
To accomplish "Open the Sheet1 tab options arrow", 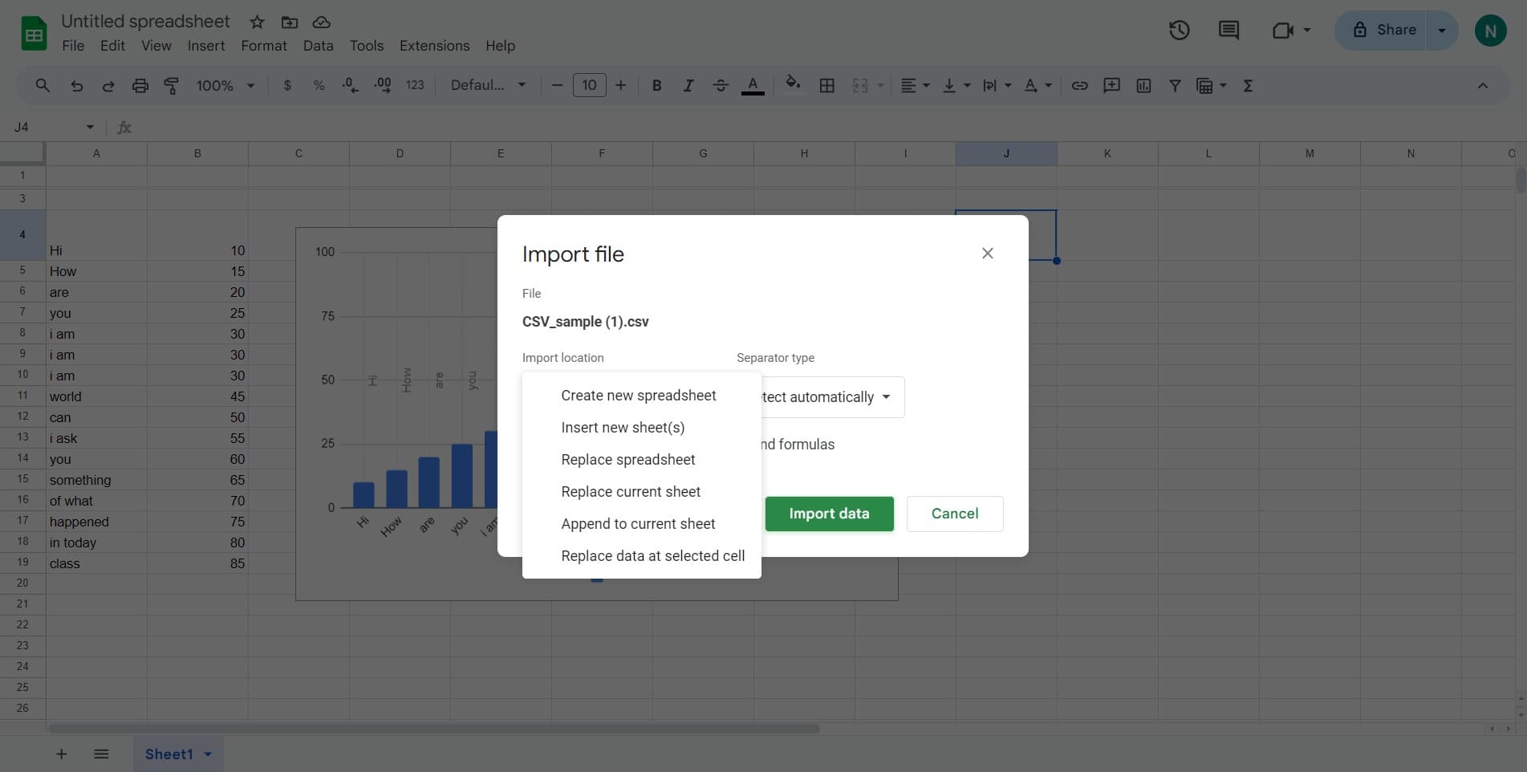I will click(x=208, y=754).
